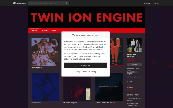This screenshot has width=173, height=108.
Task: Open Streaming and Download help link
Action: pyautogui.click(x=132, y=105)
